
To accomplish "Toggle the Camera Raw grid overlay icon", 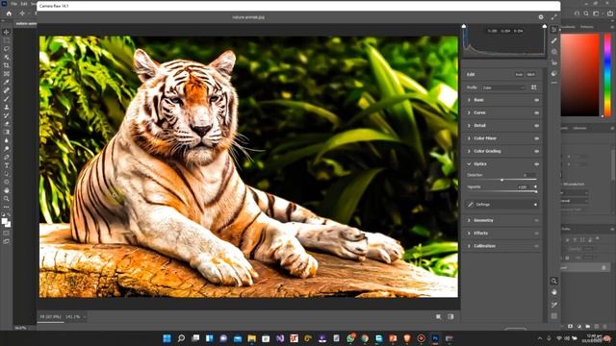I will 554,316.
